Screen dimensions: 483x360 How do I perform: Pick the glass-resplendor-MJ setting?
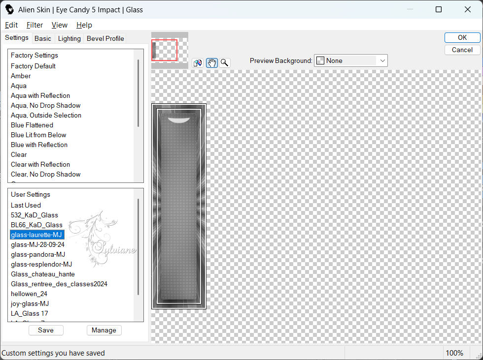point(41,265)
